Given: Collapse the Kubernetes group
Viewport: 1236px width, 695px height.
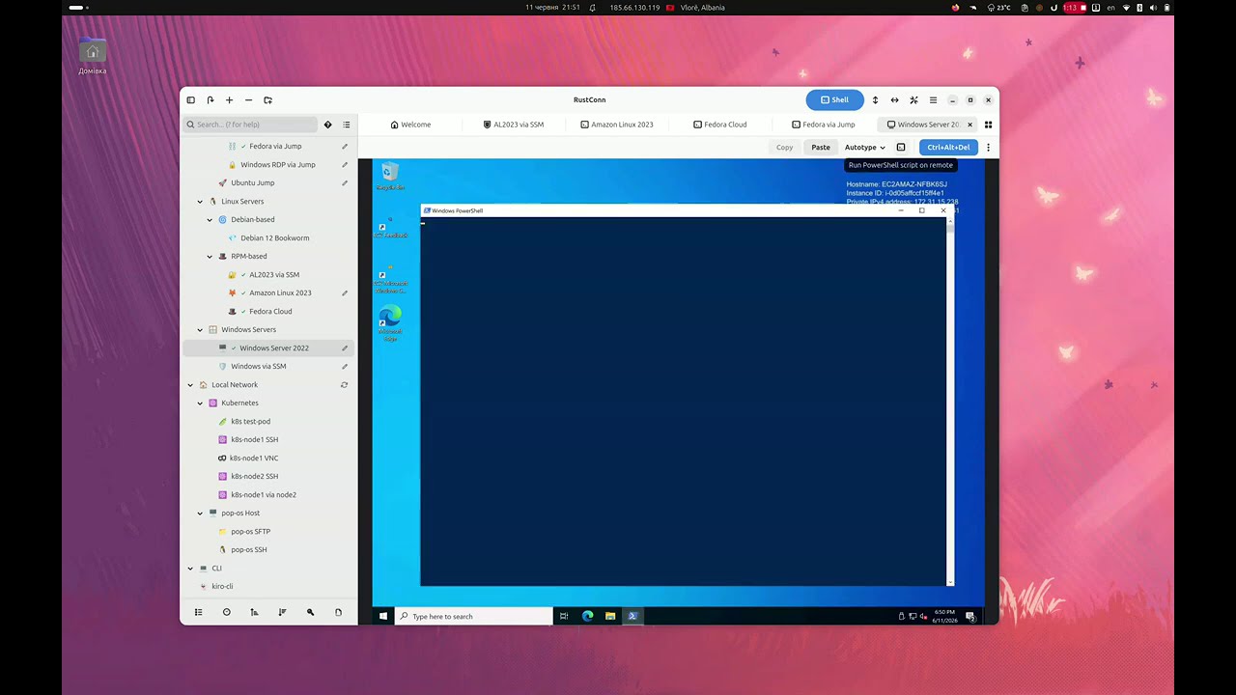Looking at the screenshot, I should (200, 403).
